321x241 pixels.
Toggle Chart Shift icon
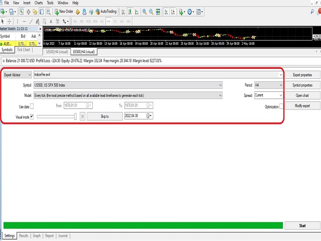(x=173, y=12)
